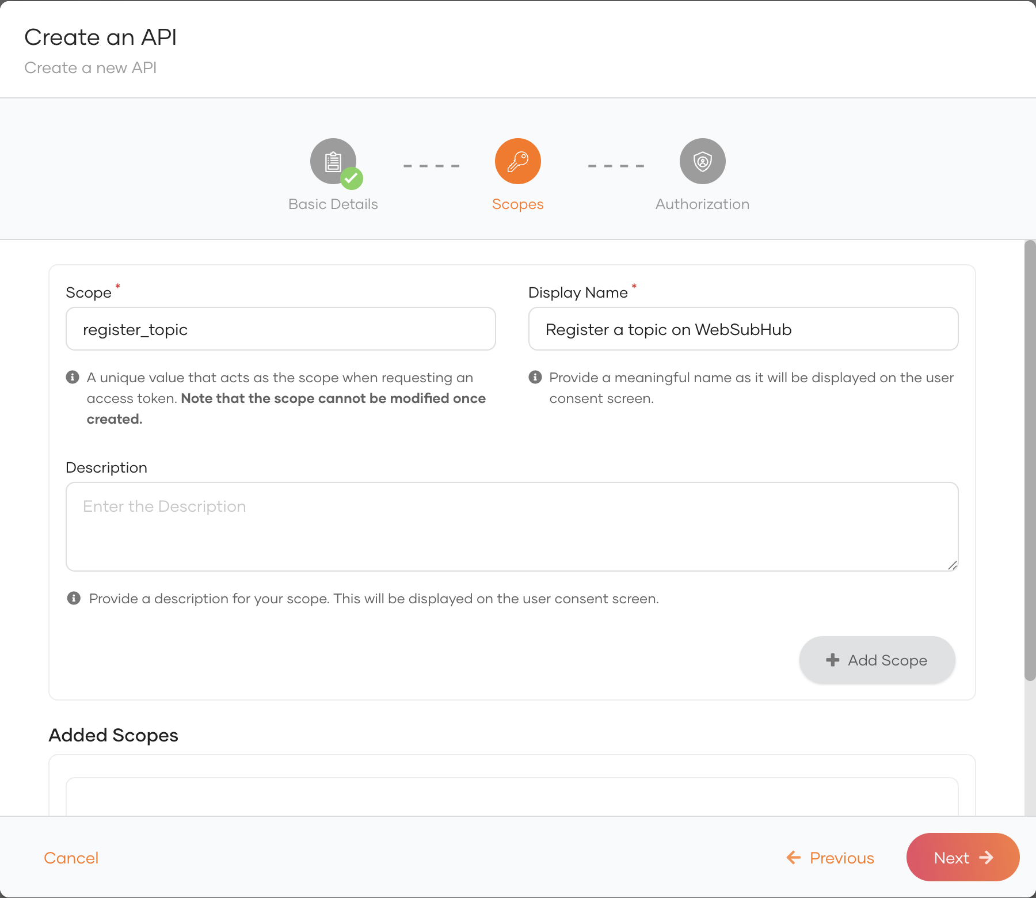Select the Authorization step label

(702, 204)
